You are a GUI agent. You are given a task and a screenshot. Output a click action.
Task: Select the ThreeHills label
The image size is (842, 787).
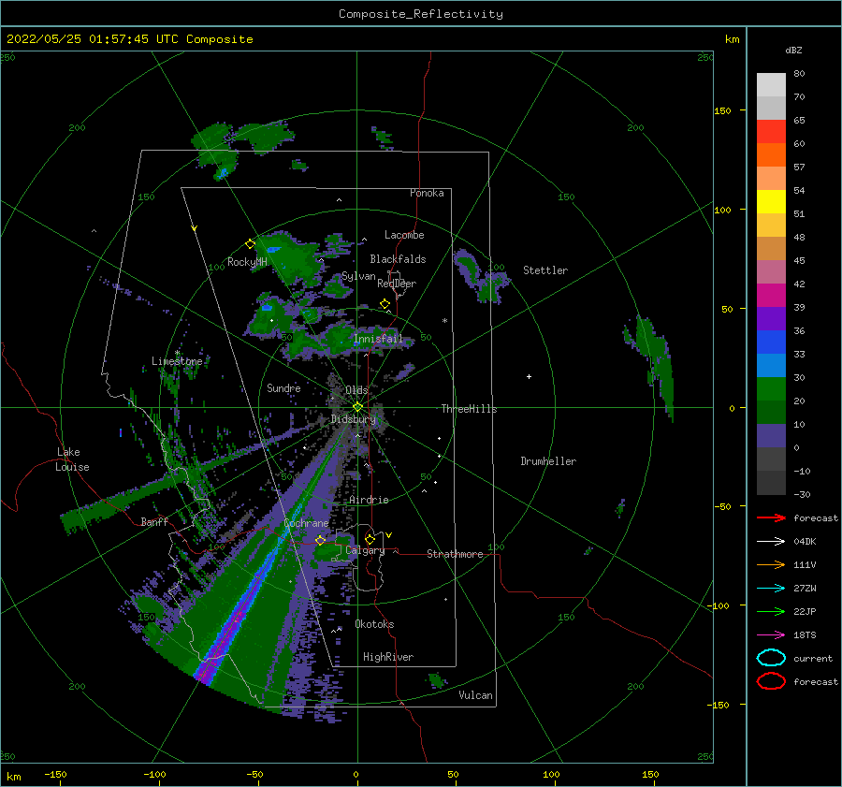[x=470, y=409]
